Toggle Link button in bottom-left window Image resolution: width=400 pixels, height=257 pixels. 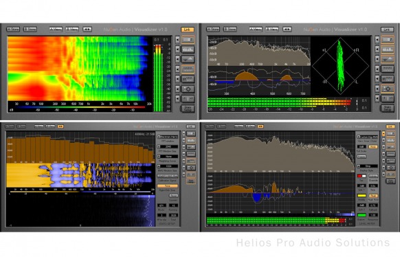pos(190,126)
